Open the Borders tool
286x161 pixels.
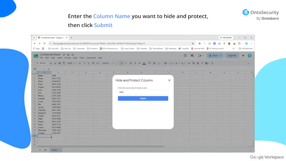tap(154, 63)
